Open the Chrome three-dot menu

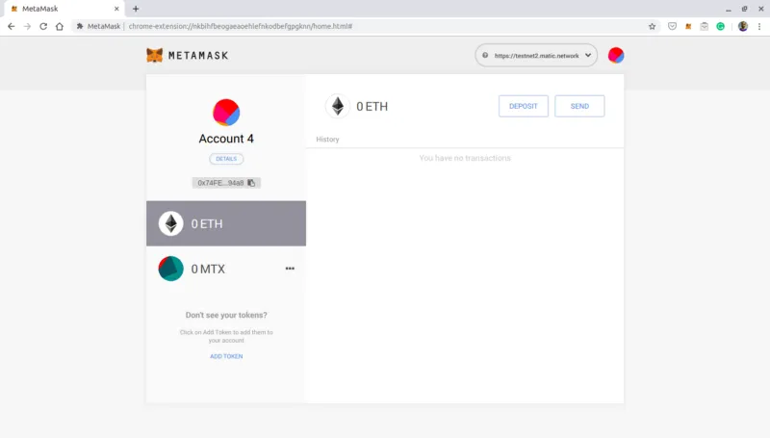point(759,27)
